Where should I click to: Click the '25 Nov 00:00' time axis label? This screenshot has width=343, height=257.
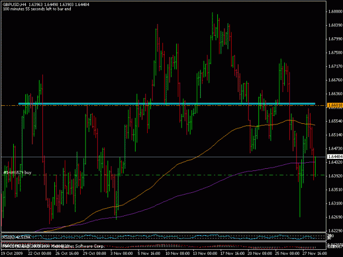click(x=287, y=254)
